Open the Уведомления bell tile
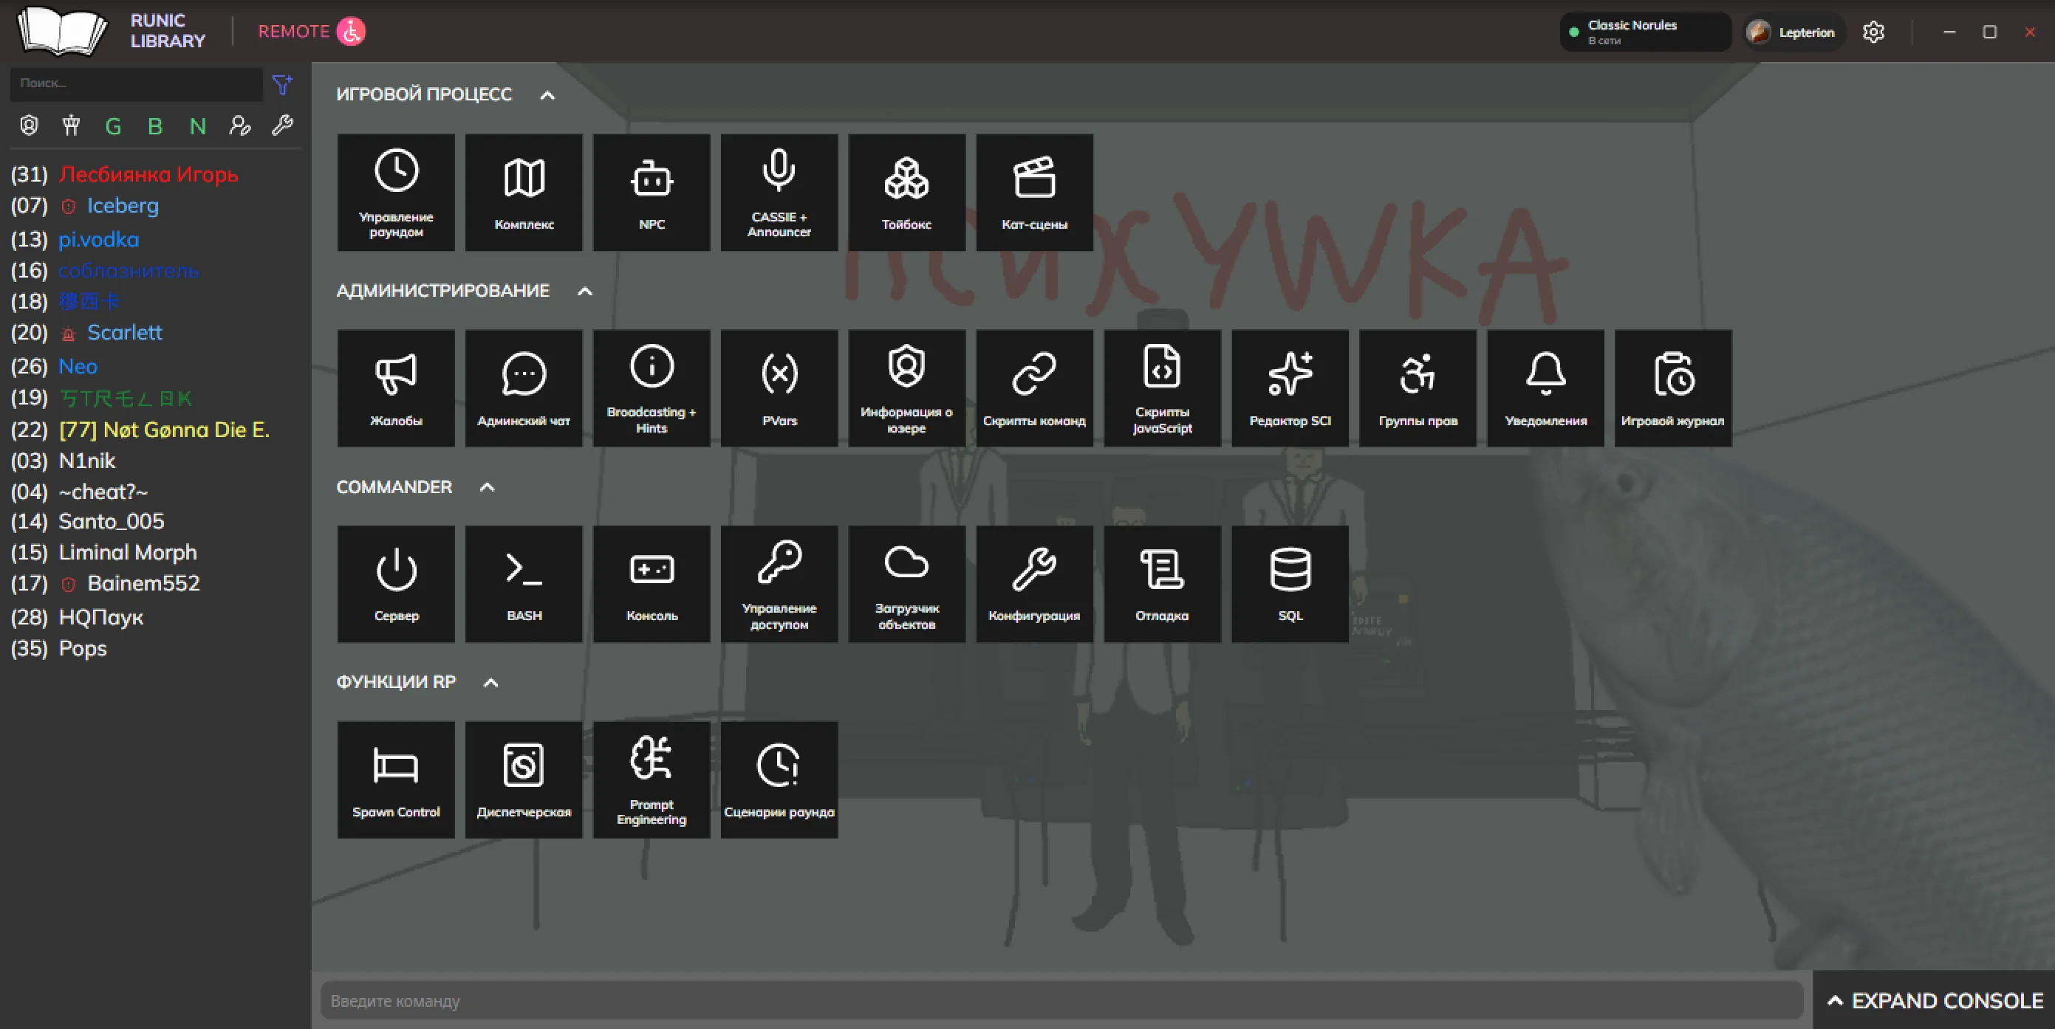The width and height of the screenshot is (2055, 1029). [x=1545, y=388]
